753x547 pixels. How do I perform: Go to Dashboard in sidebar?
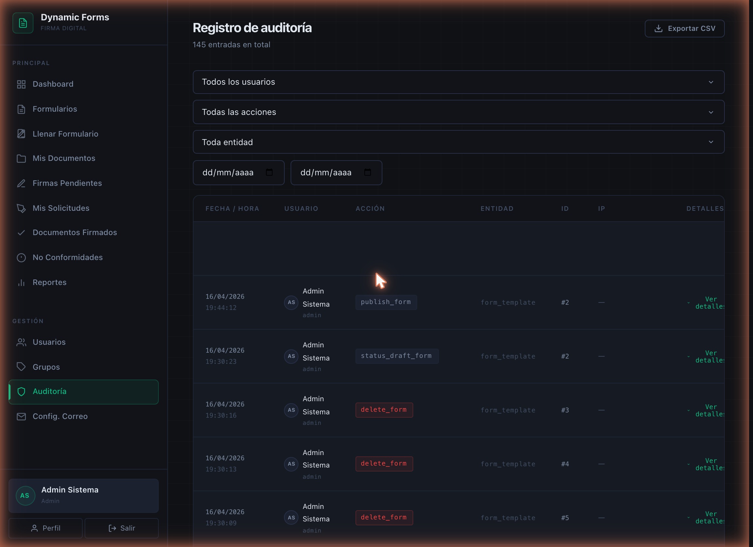[84, 84]
